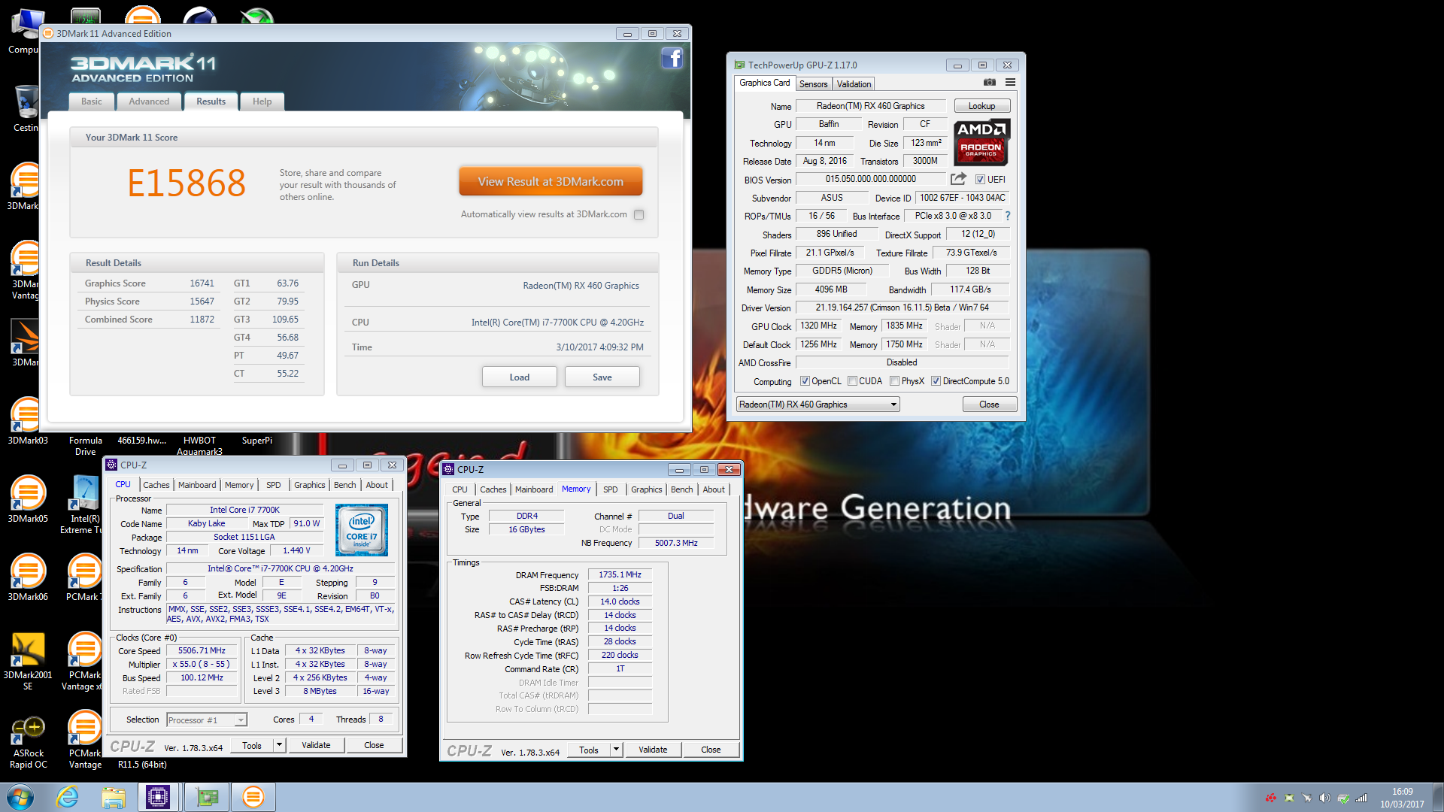
Task: Click the E15868 score text
Action: pyautogui.click(x=187, y=183)
